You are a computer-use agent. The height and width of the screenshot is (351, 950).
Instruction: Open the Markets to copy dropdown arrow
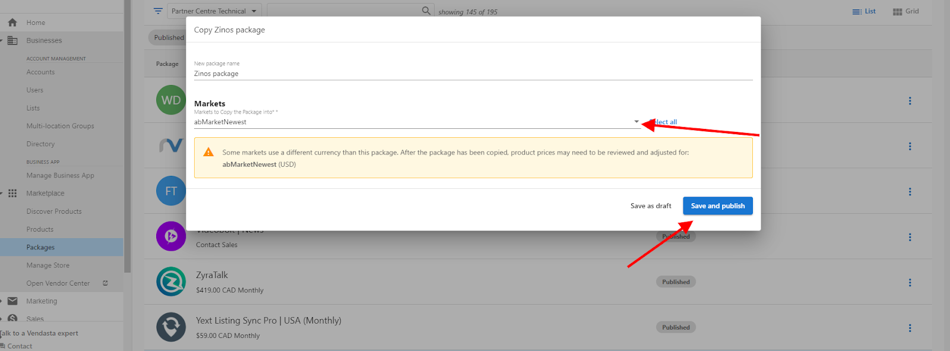[636, 122]
